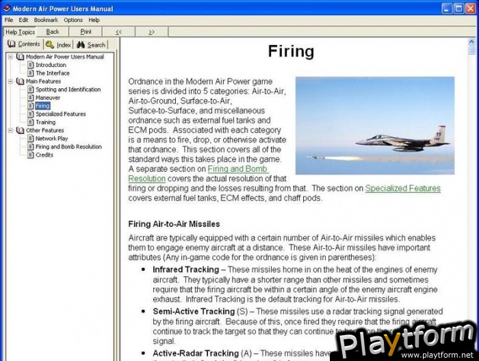Click the page icon next to Specialized Features
Image resolution: width=479 pixels, height=361 pixels.
coord(31,113)
